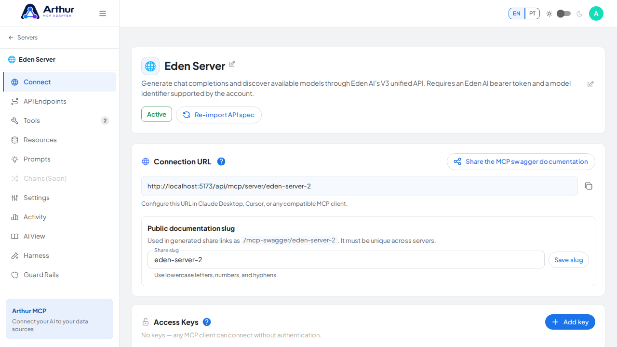Open the Settings section
The width and height of the screenshot is (617, 347).
coord(59,198)
